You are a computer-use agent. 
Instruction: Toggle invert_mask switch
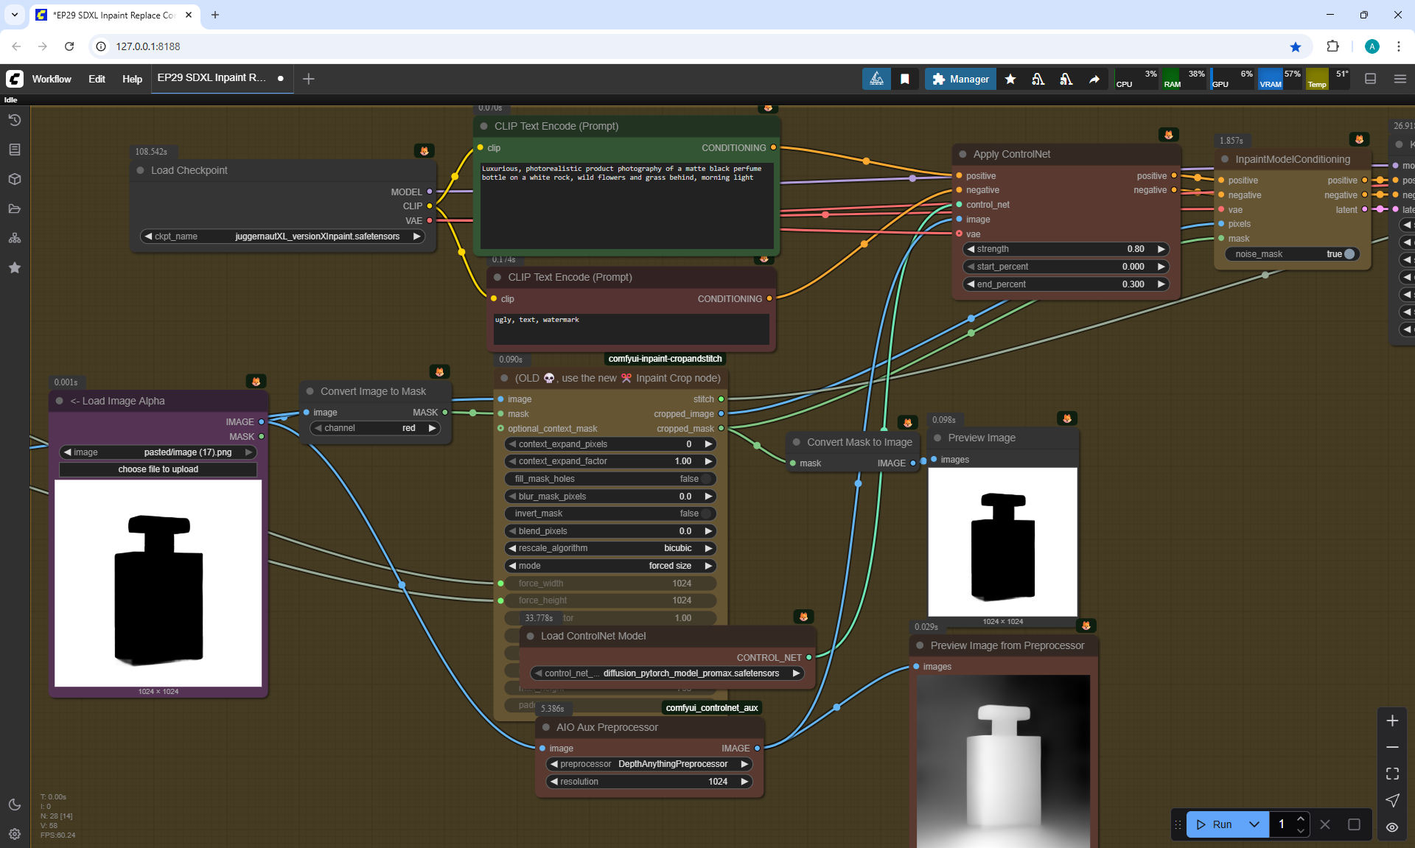click(706, 514)
